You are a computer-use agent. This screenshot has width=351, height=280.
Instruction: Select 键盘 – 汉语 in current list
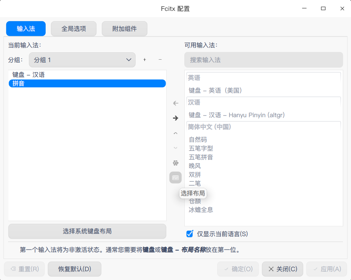[x=28, y=74]
